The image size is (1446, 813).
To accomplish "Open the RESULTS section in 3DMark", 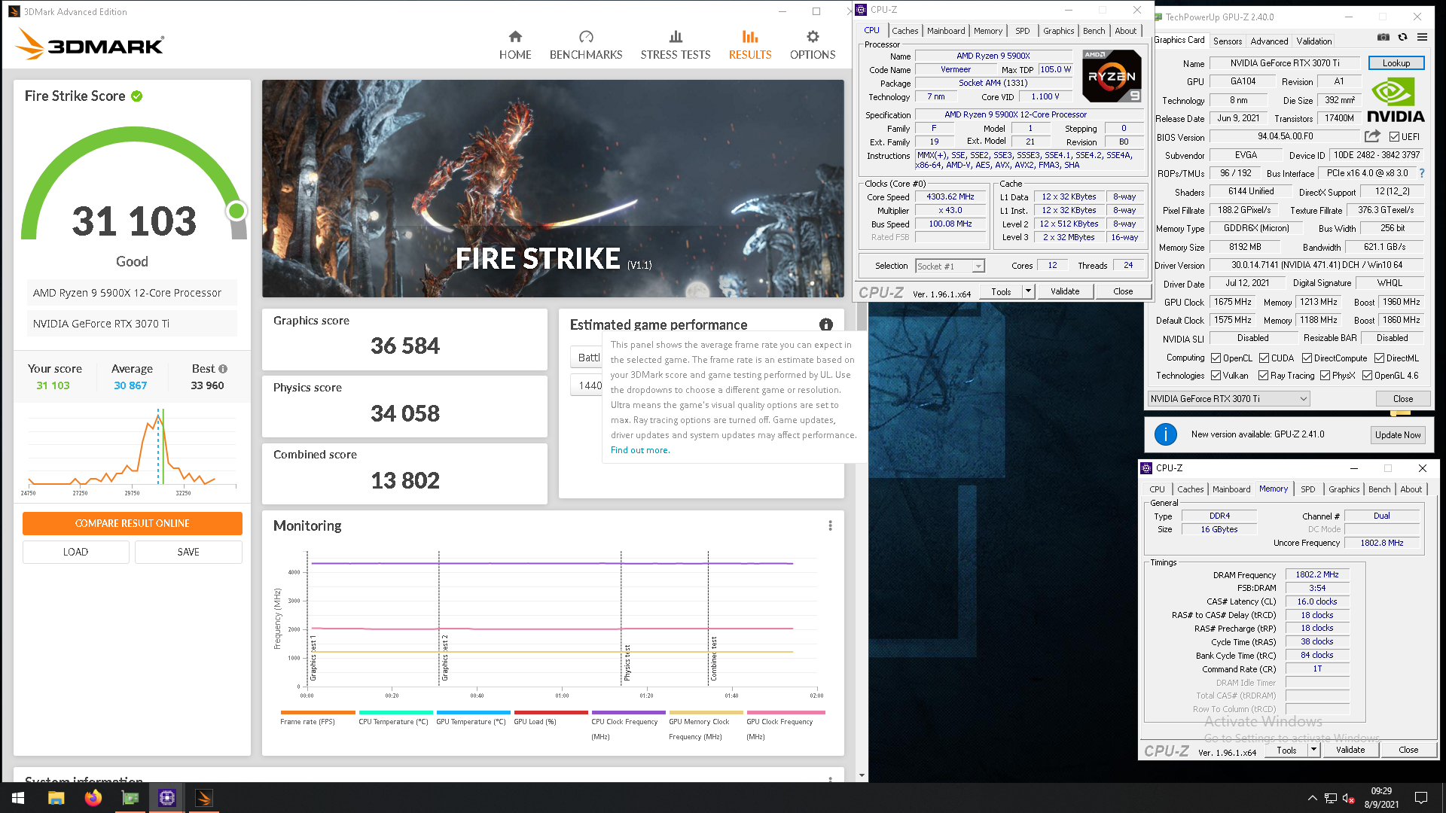I will click(750, 45).
